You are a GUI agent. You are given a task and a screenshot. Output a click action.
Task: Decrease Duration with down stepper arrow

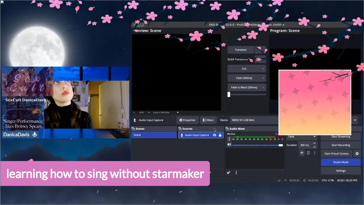point(314,147)
